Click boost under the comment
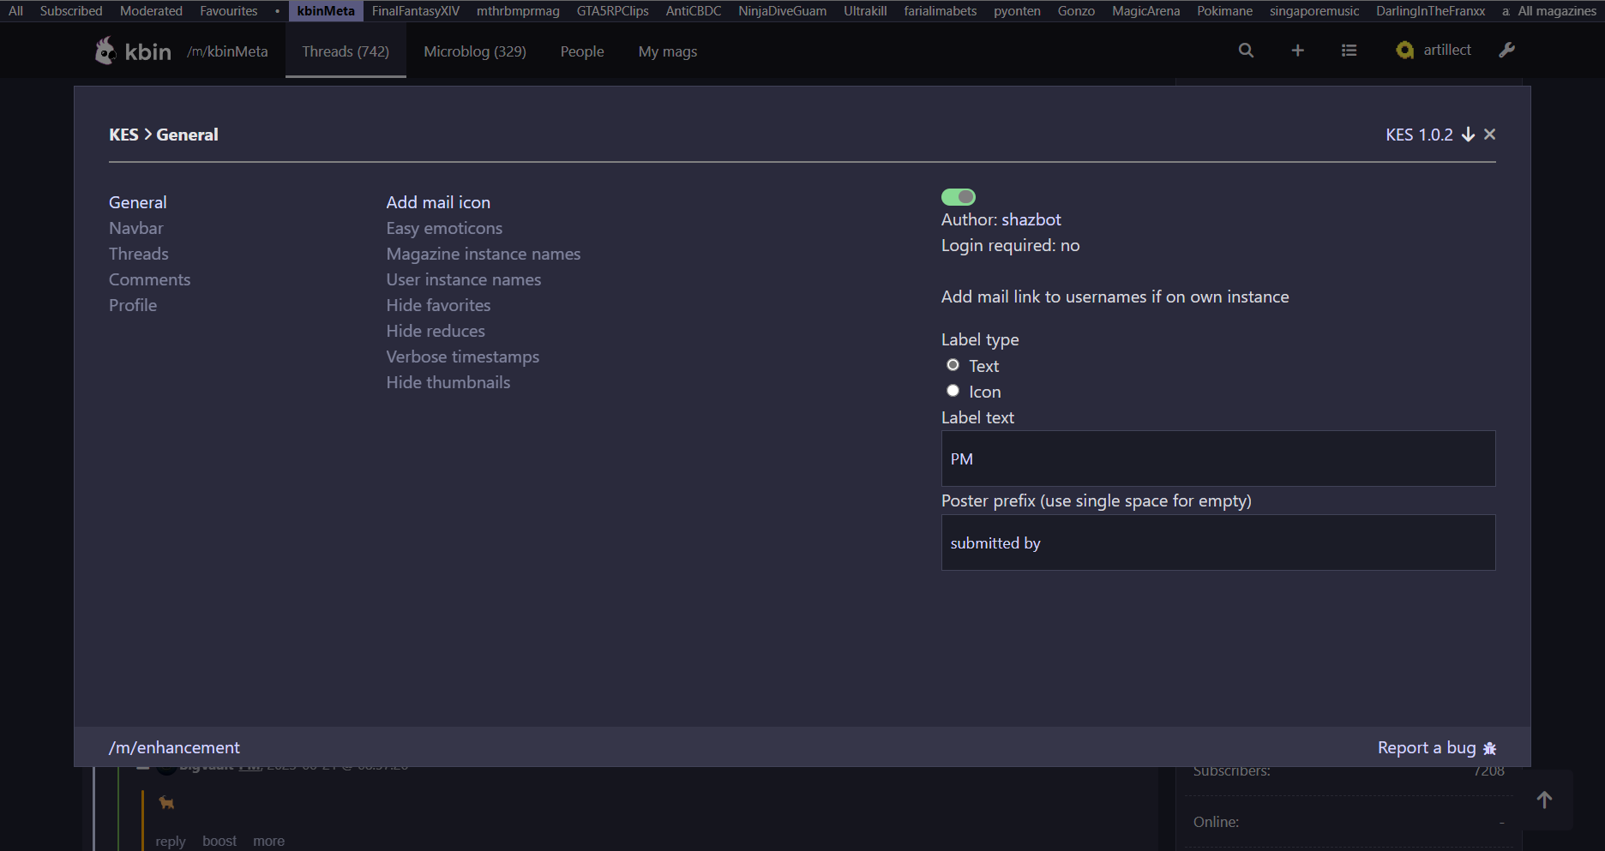Screen dimensions: 1605x851 click(219, 842)
